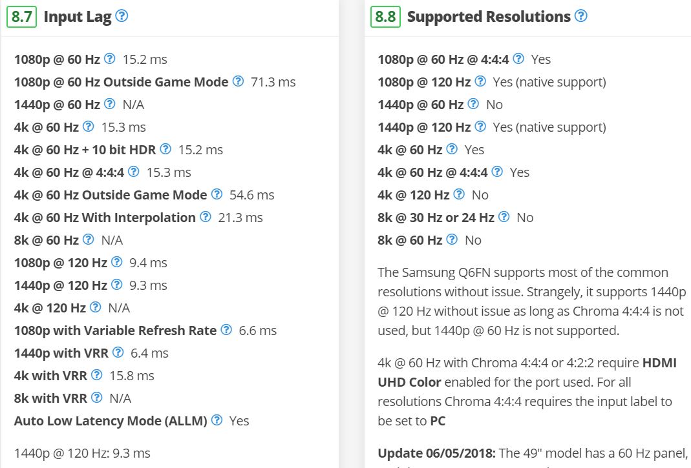Click help icon for 4k @ 60 Hz + 10 bit HDR
This screenshot has width=691, height=468.
[x=165, y=149]
